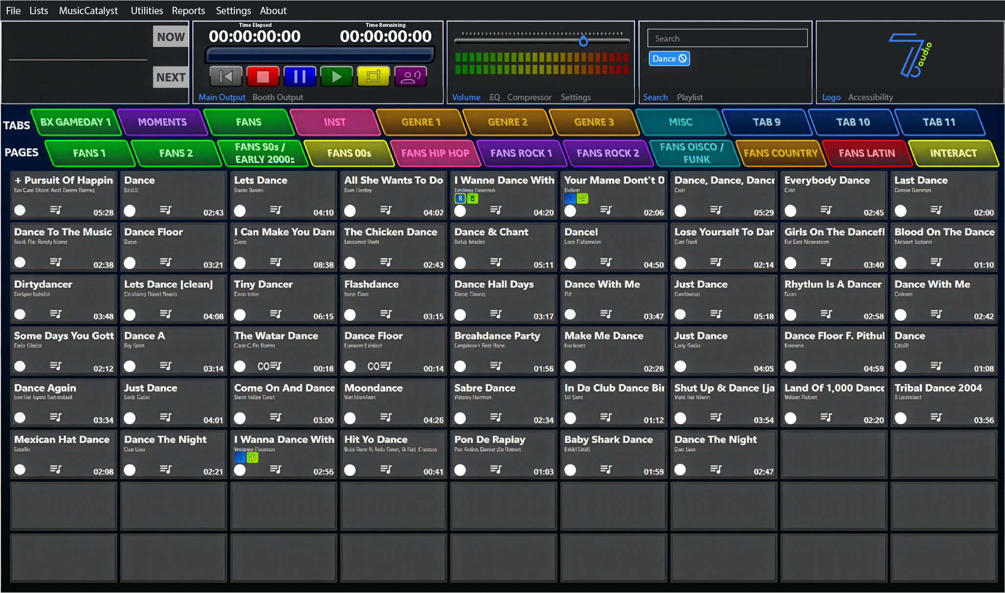
Task: Switch to Booth Output
Action: tap(278, 97)
